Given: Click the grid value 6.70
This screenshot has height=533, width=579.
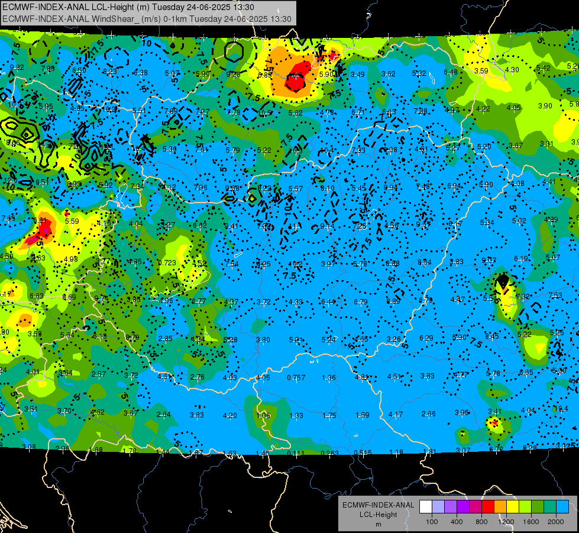Looking at the screenshot, I should [x=496, y=449].
